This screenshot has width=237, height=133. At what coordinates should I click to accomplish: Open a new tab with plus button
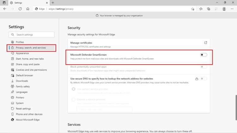pos(53,3)
